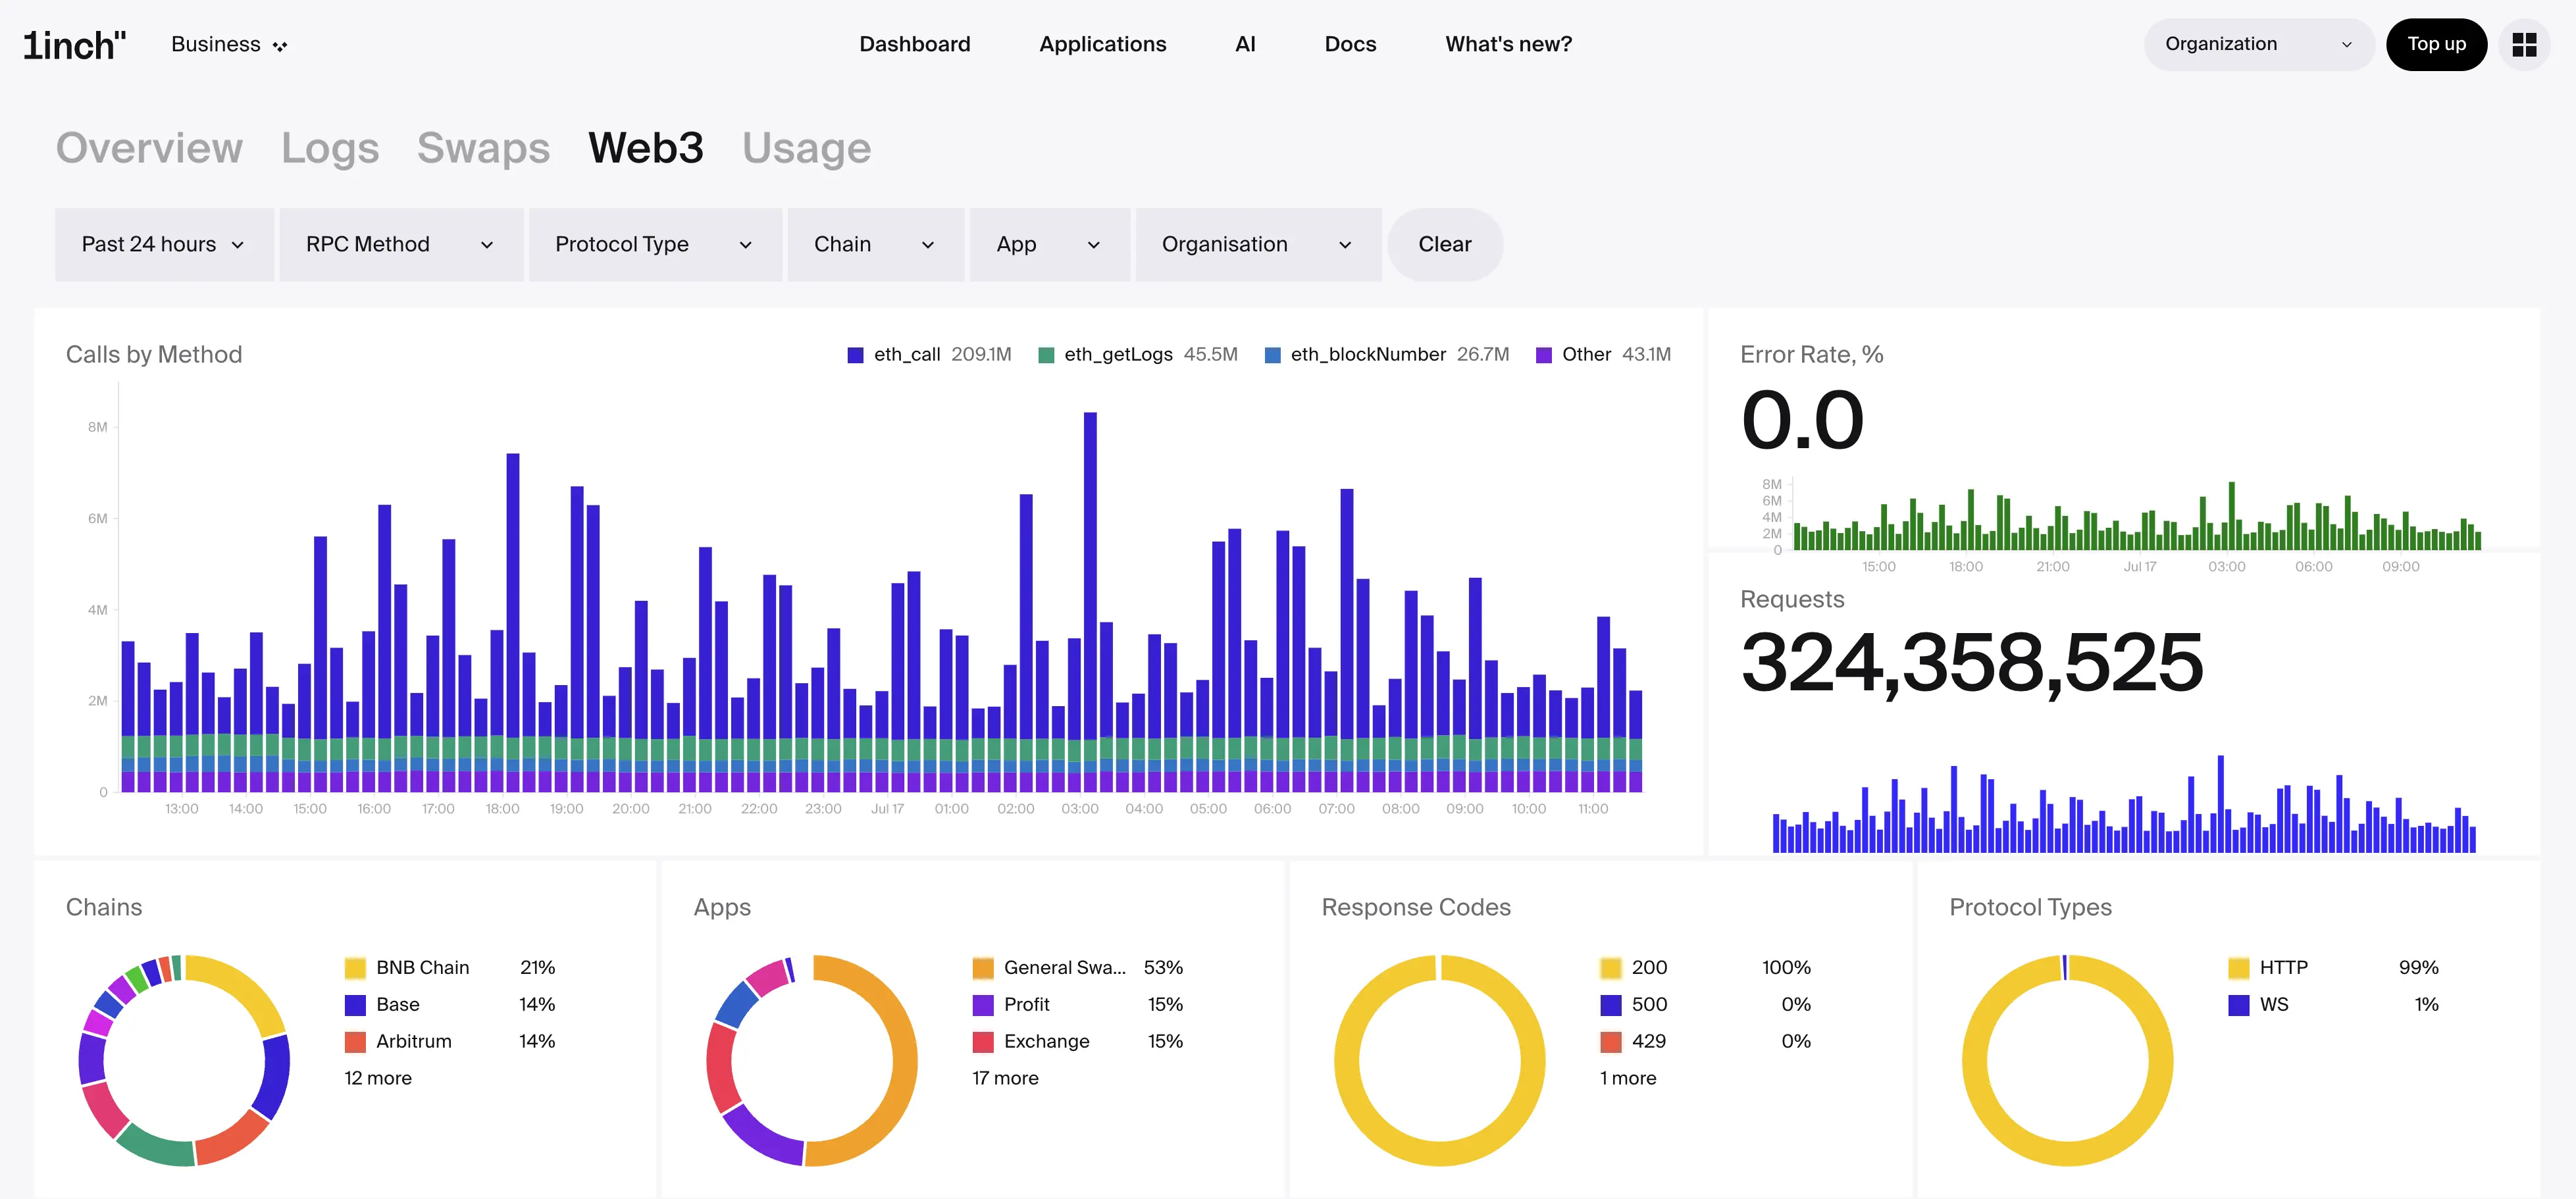Click the Jul 17 axis label on main chart
Viewport: 2576px width, 1199px height.
tap(887, 808)
